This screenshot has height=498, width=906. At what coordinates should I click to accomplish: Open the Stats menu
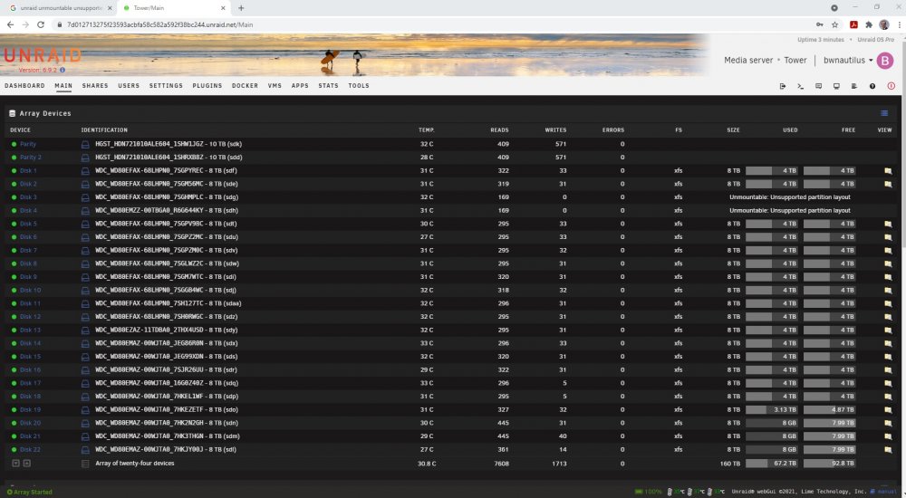pos(329,86)
